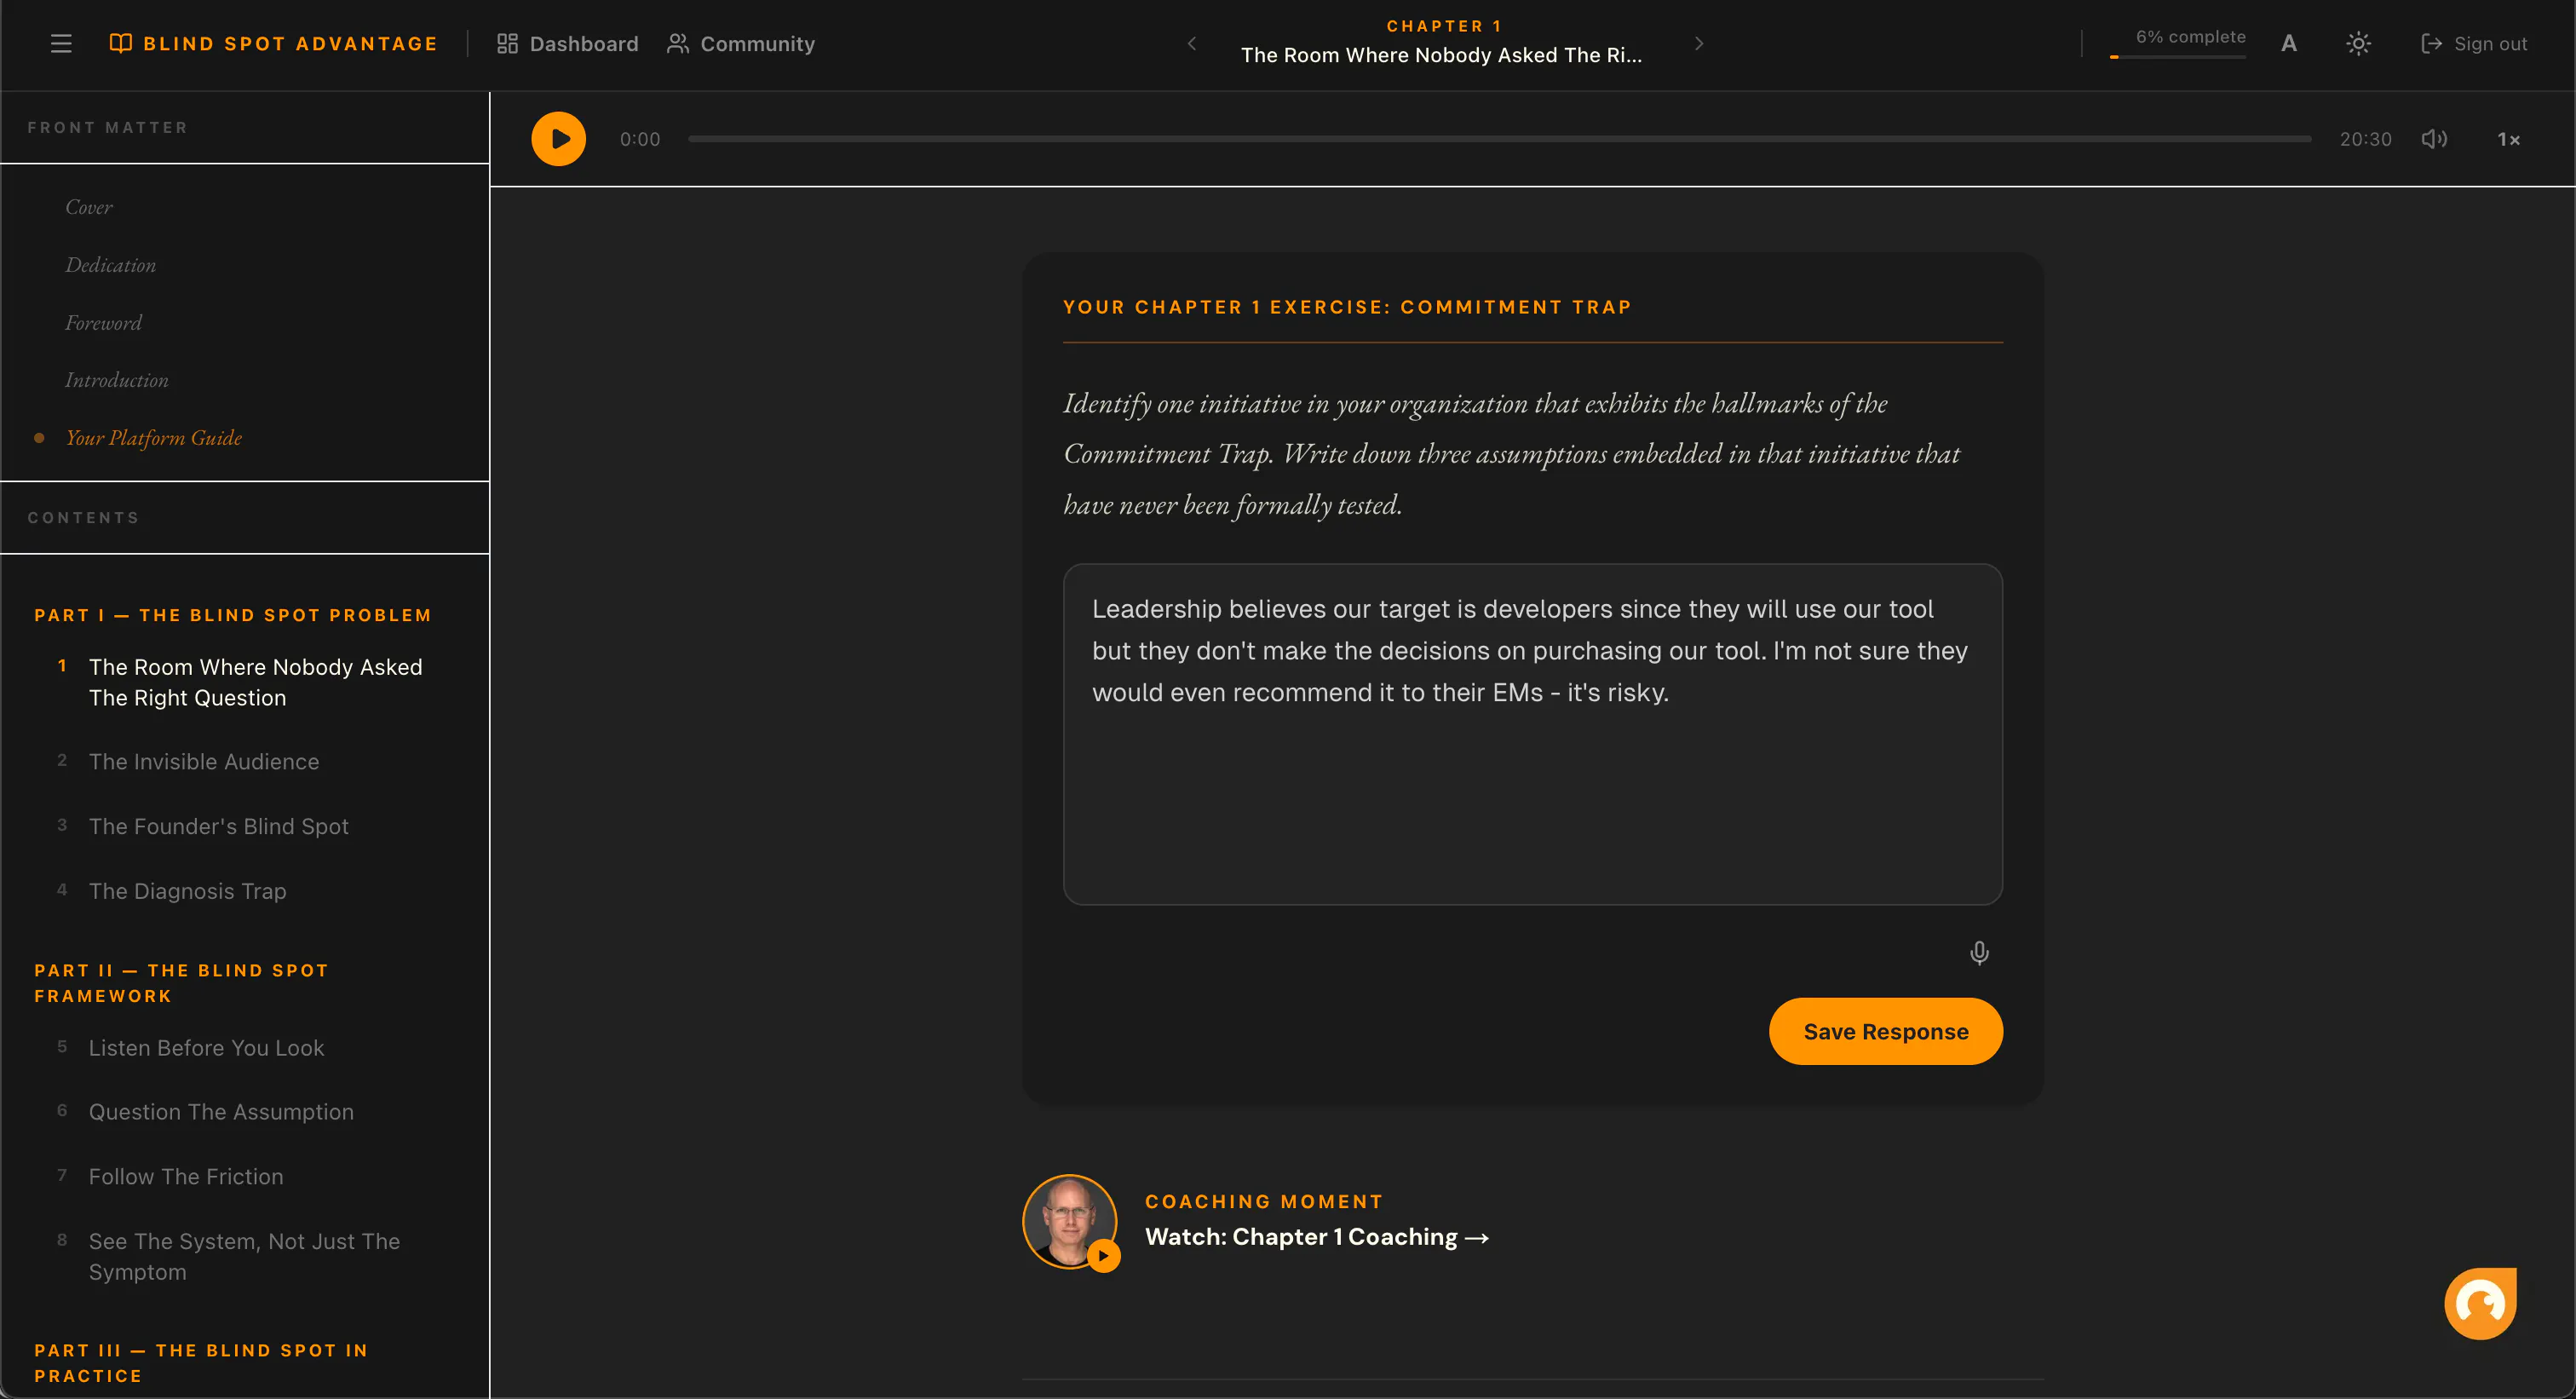Open the orange chat assistant bubble
This screenshot has height=1399, width=2576.
click(x=2480, y=1303)
